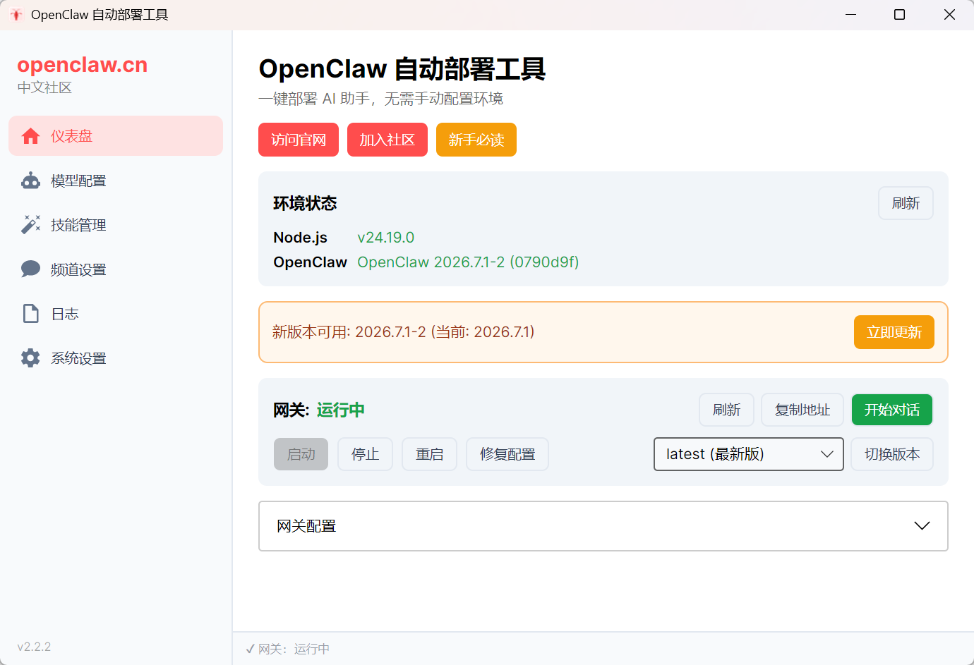
Task: Click the openclaw.cn logo link
Action: 83,65
